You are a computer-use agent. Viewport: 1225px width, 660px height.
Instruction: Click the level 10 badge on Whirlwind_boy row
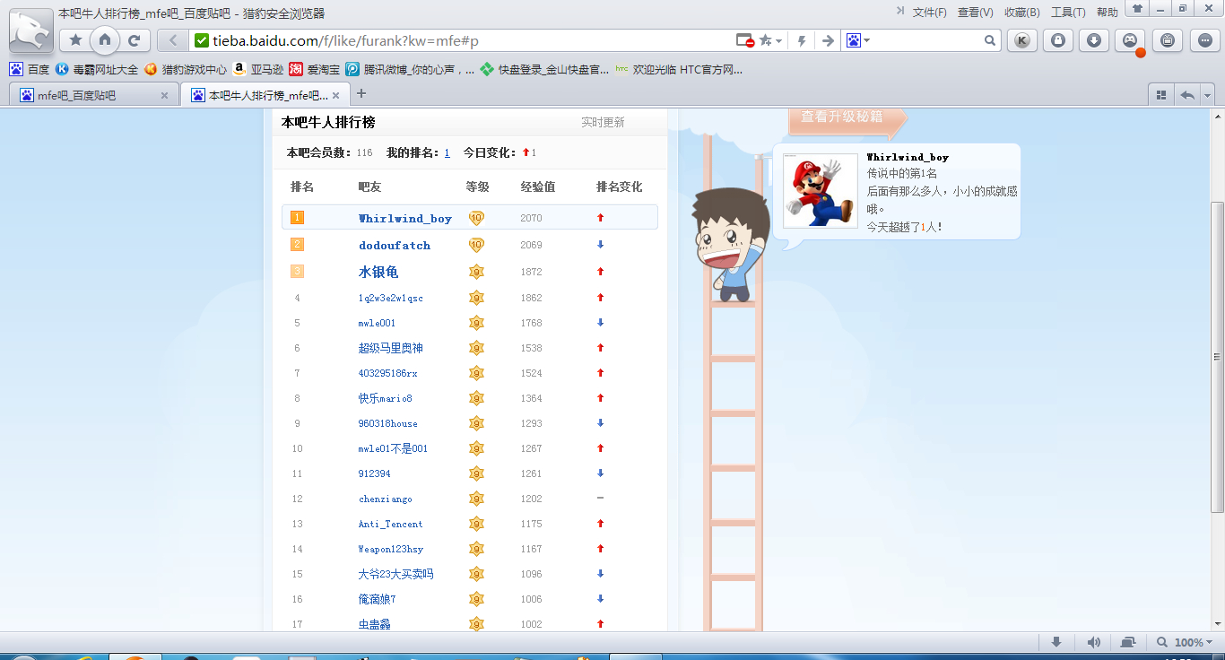pyautogui.click(x=476, y=218)
